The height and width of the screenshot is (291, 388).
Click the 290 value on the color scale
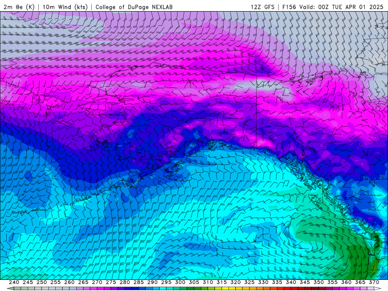152,282
